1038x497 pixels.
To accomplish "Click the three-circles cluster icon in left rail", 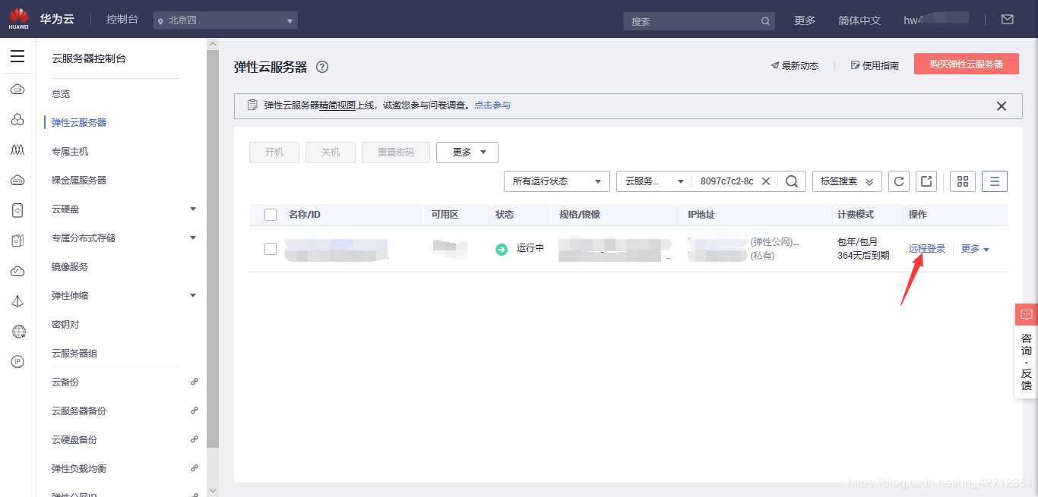I will point(18,120).
